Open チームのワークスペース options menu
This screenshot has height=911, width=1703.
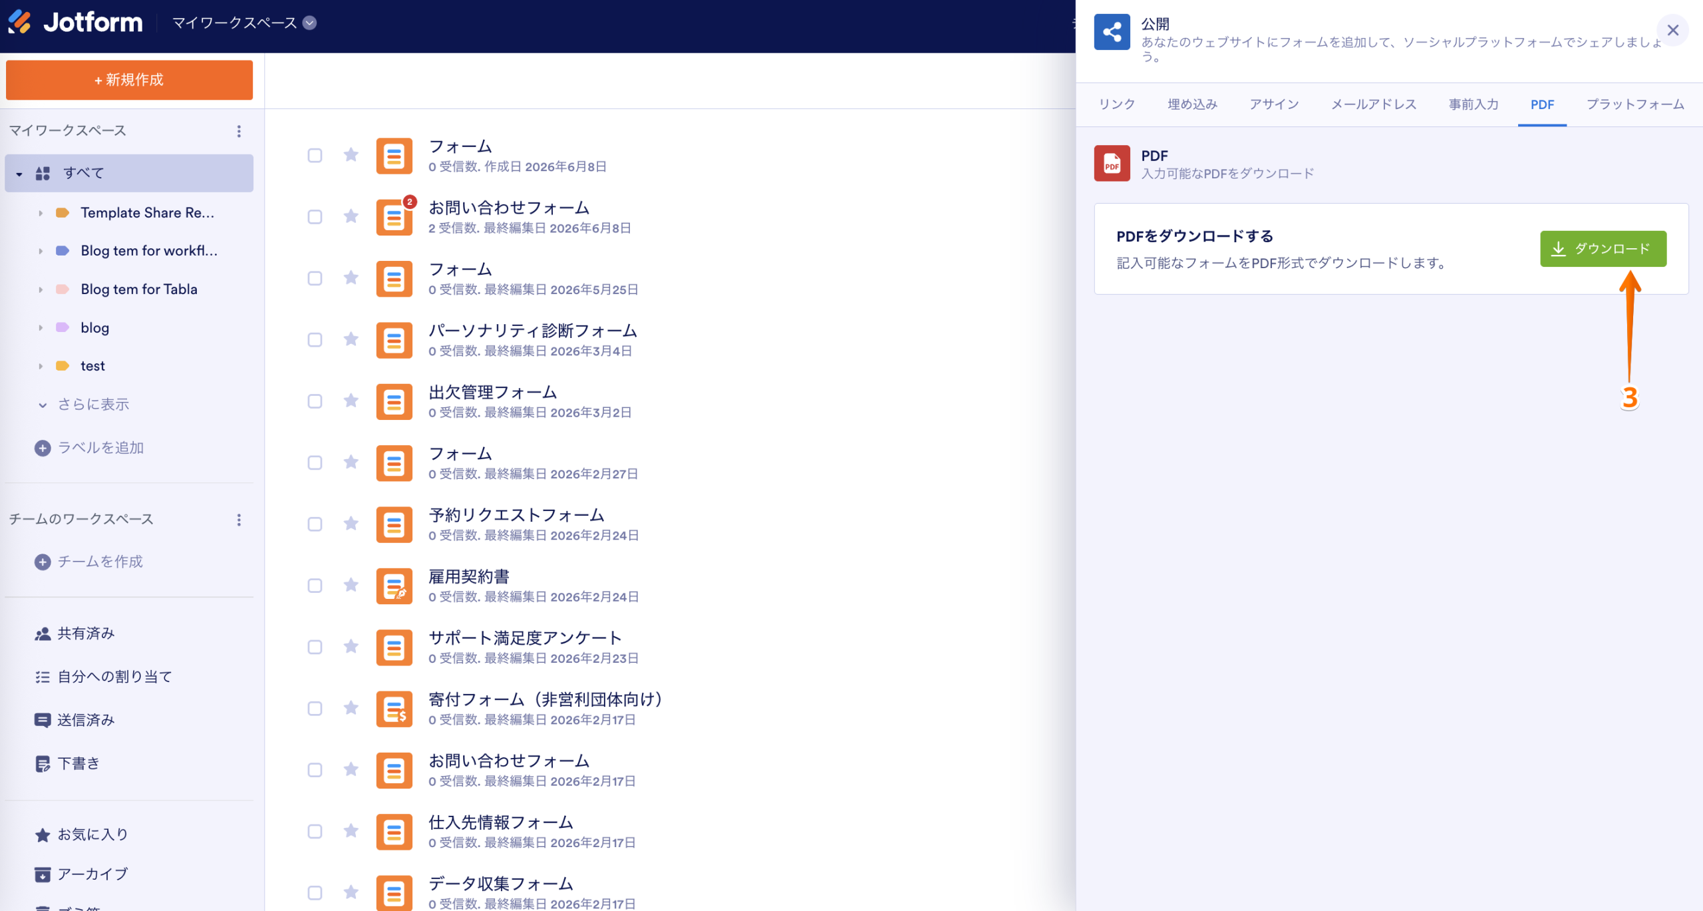pos(239,520)
